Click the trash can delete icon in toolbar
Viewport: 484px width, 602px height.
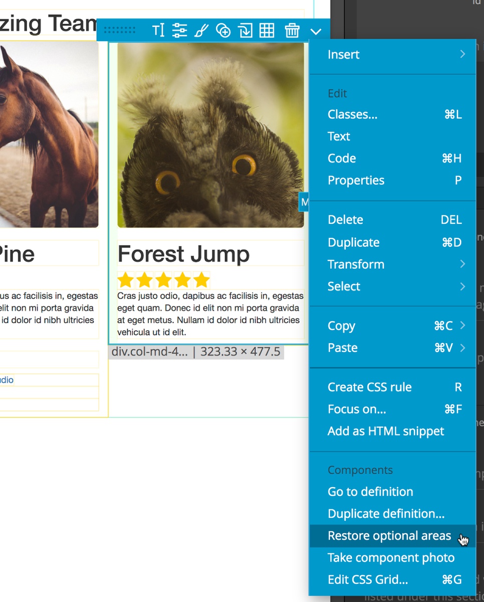tap(292, 31)
